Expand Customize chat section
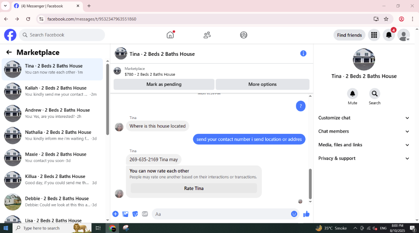This screenshot has width=419, height=233. pyautogui.click(x=364, y=118)
